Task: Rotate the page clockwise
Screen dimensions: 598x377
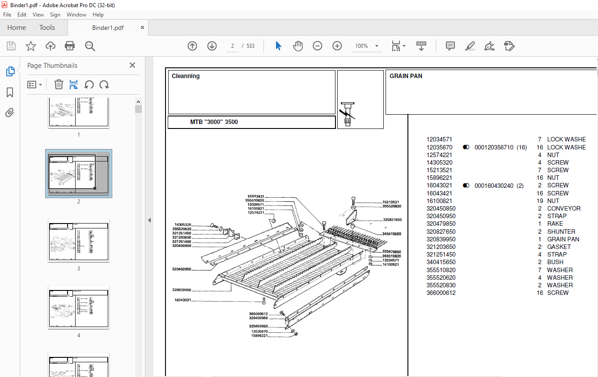Action: click(104, 84)
